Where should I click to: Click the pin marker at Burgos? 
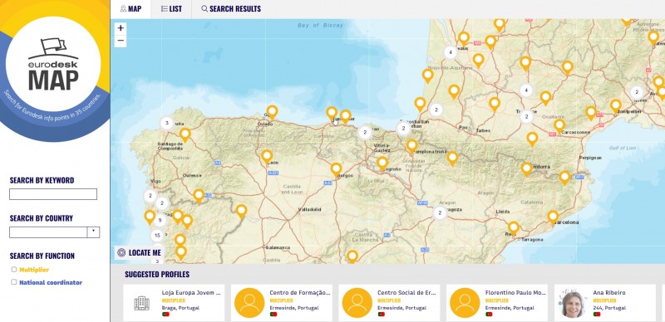[x=337, y=169]
